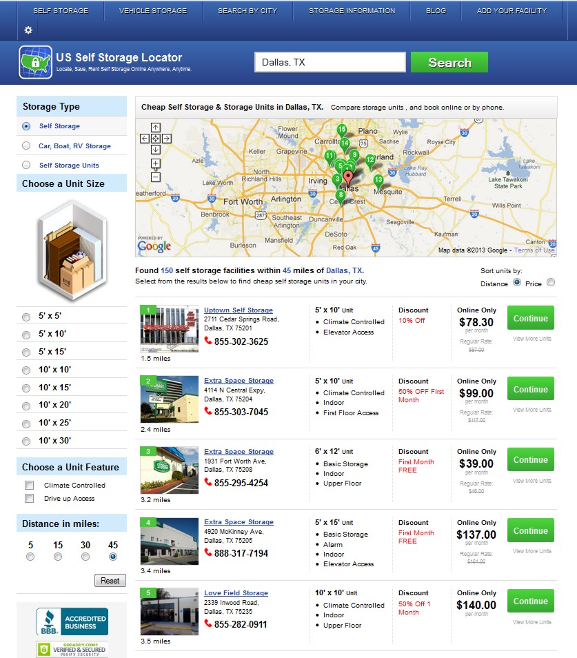Sort units by Price

[x=551, y=282]
